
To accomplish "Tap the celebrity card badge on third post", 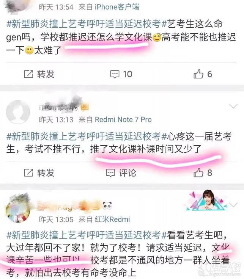I will (206, 200).
